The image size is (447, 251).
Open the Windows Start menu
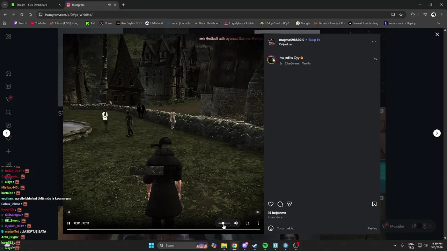[x=151, y=245]
